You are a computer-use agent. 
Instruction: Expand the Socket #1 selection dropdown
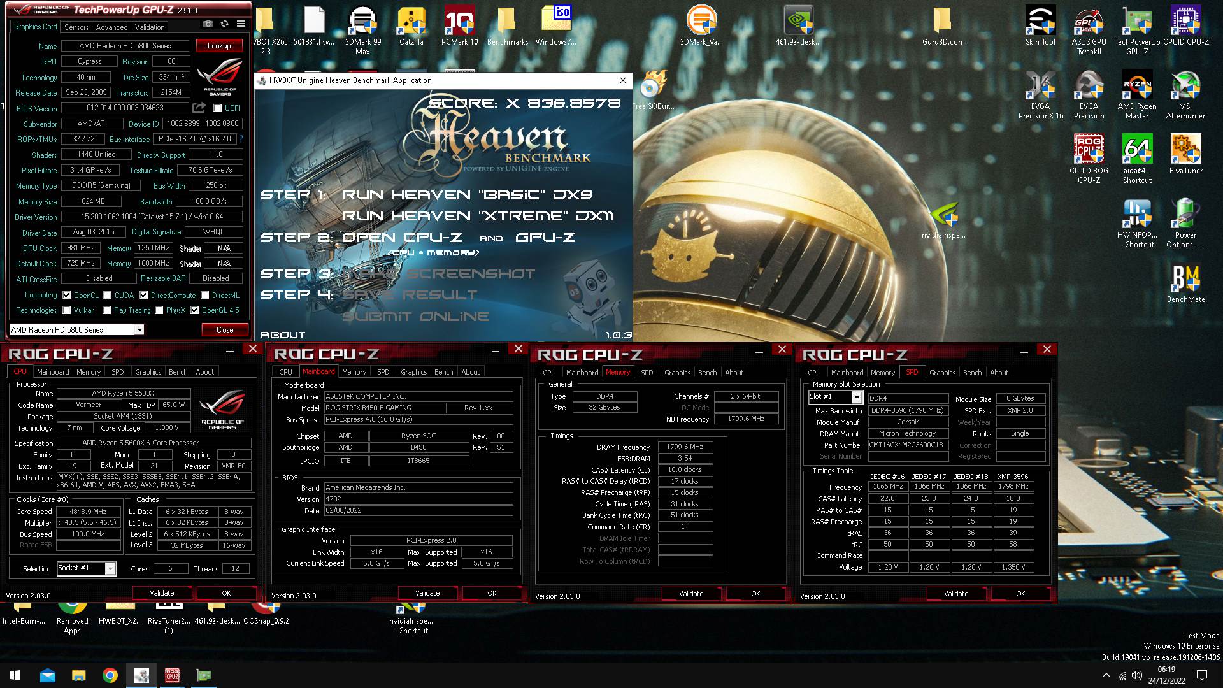click(x=110, y=568)
